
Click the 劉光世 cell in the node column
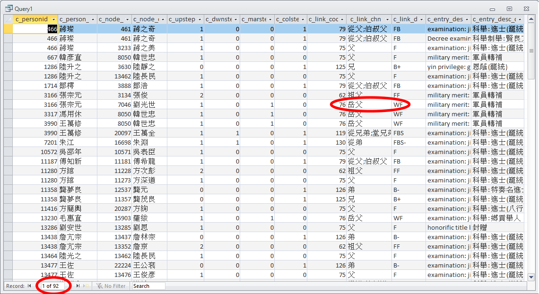pos(149,104)
